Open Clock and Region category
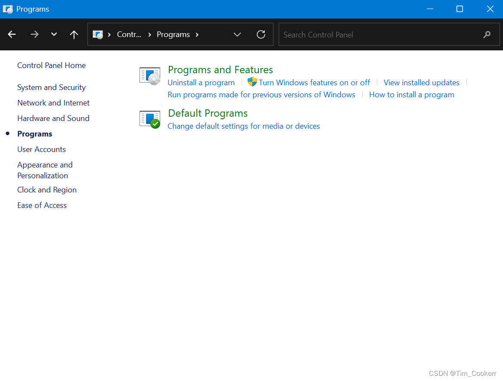The width and height of the screenshot is (503, 381). [47, 190]
